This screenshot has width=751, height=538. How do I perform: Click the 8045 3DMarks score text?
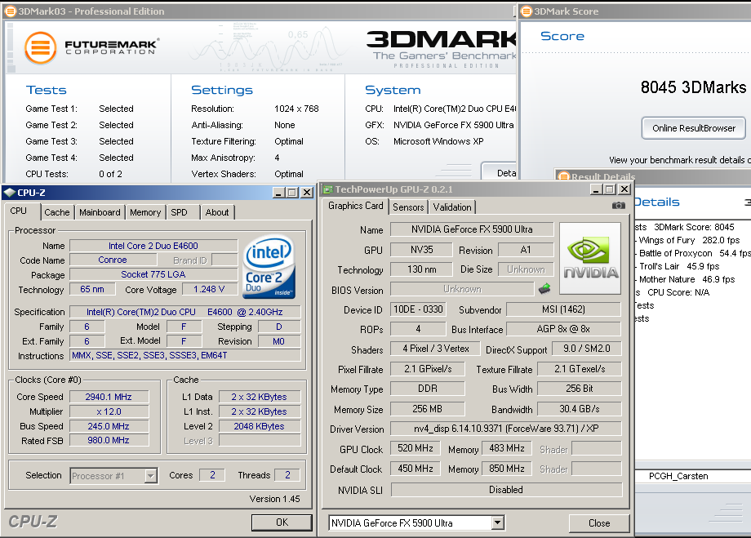click(x=694, y=87)
